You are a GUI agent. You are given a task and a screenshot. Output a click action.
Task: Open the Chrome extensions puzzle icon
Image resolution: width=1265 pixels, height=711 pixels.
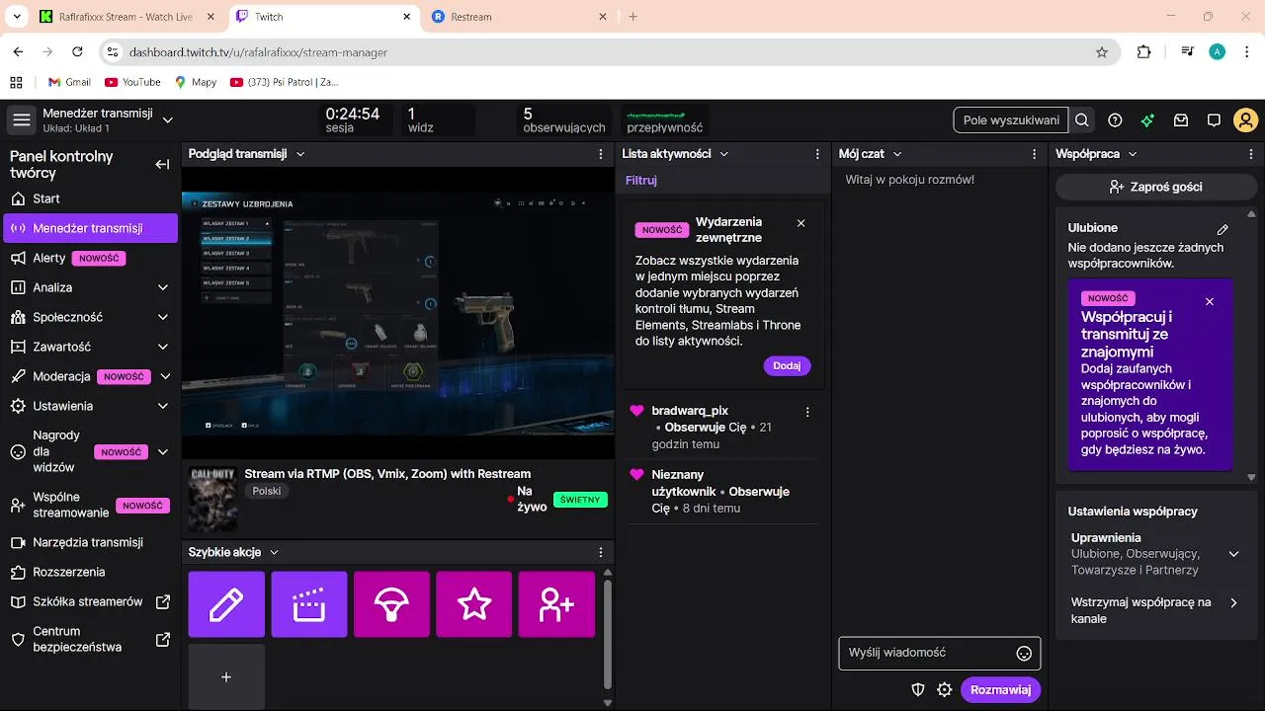[x=1144, y=52]
